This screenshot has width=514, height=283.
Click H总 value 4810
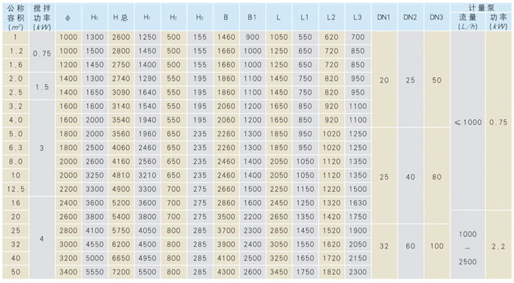coord(120,176)
